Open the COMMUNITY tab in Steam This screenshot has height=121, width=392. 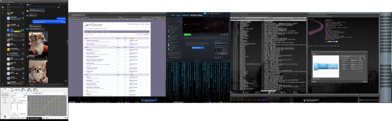click(x=185, y=15)
